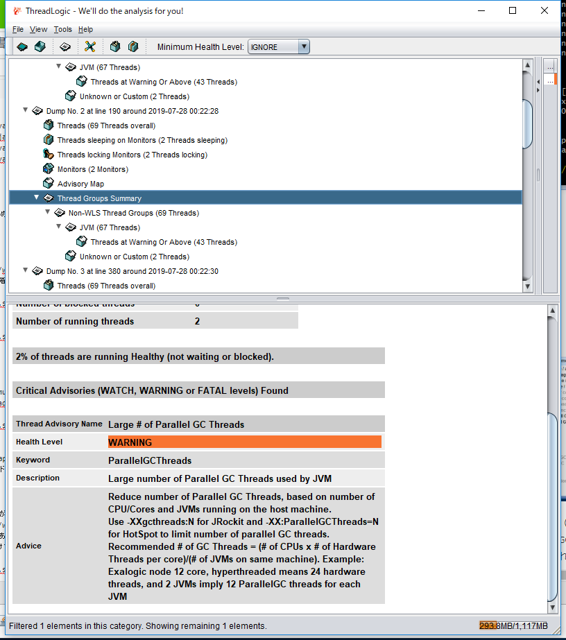Click the white document sheet toolbar icon
566x640 pixels.
point(65,47)
